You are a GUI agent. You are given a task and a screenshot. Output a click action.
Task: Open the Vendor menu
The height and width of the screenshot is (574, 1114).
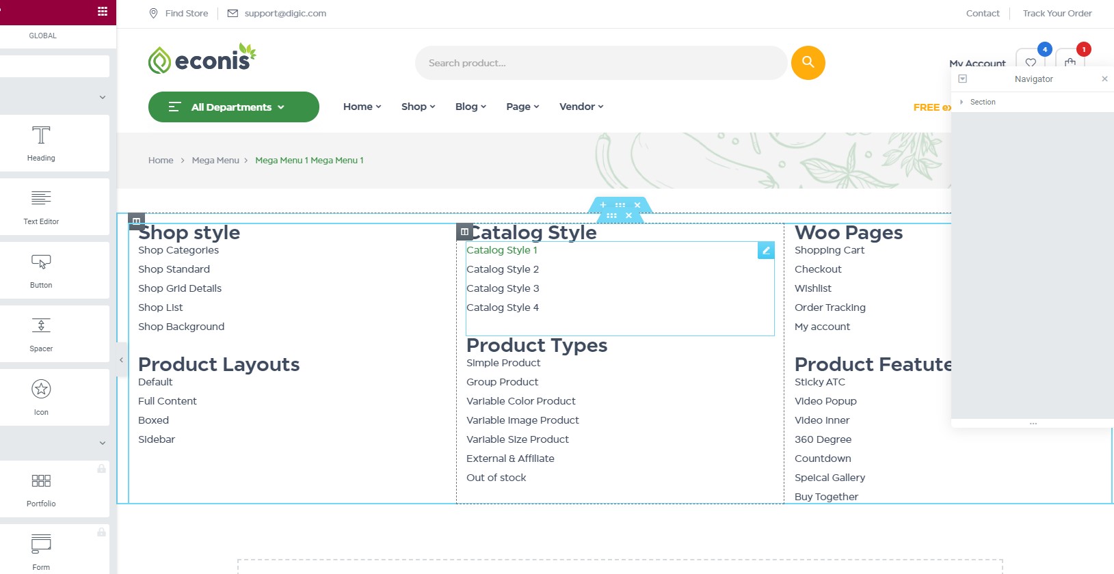581,107
